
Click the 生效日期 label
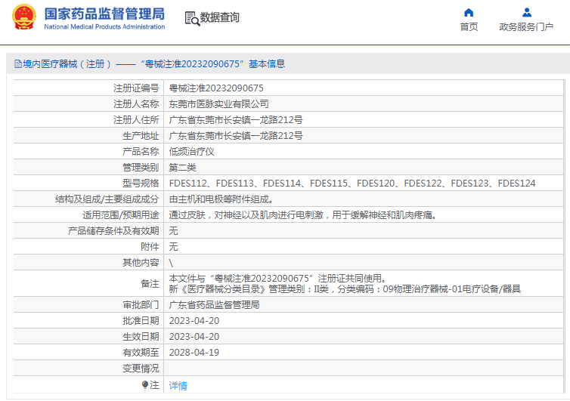click(x=141, y=337)
